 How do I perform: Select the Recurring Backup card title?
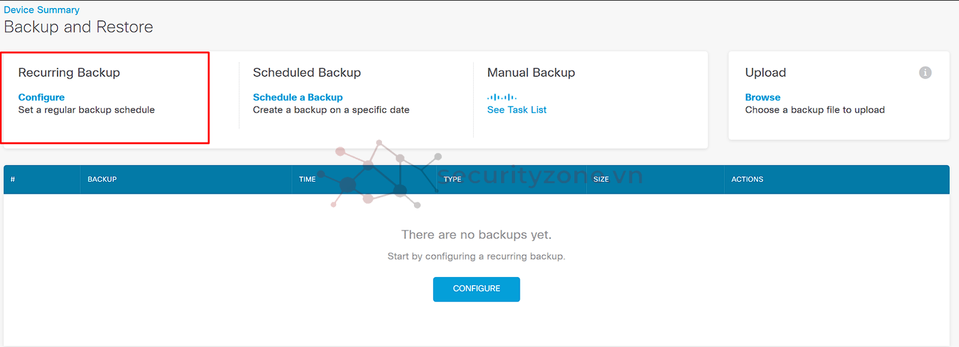pyautogui.click(x=69, y=73)
